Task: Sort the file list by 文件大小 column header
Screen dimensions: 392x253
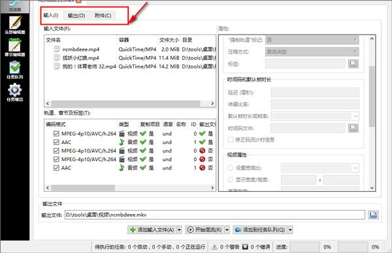Action: pyautogui.click(x=169, y=40)
